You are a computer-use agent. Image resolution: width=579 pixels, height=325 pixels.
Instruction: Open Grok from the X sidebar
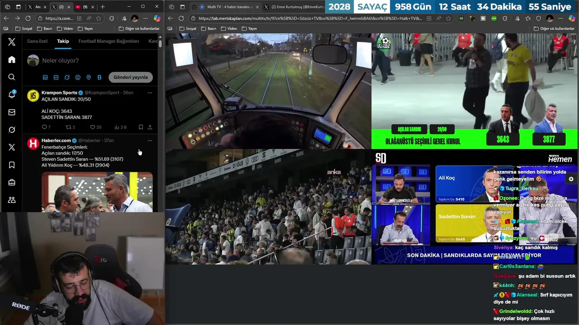(12, 130)
